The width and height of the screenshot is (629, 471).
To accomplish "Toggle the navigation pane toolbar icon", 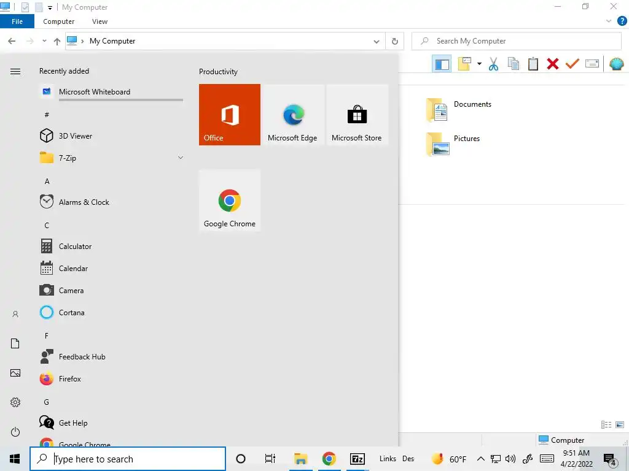I will [442, 64].
